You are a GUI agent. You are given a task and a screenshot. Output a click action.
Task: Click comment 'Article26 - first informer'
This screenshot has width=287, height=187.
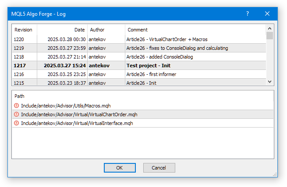click(151, 74)
